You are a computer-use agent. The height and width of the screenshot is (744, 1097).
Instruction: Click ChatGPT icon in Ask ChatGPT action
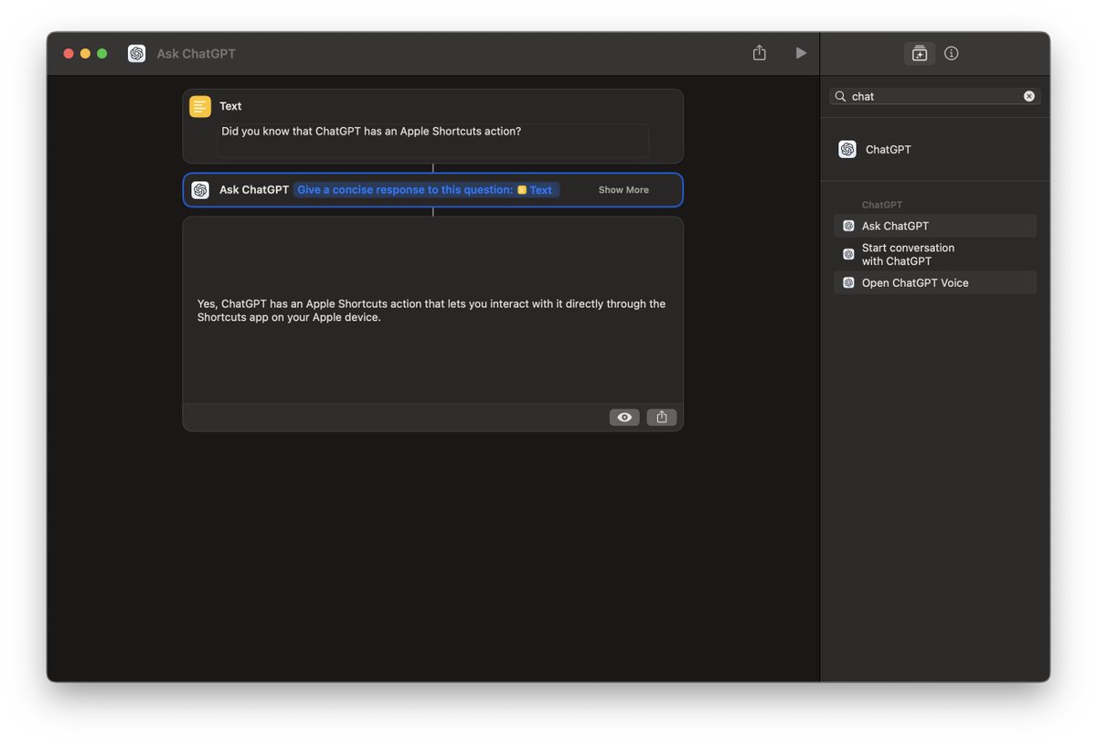[x=200, y=190]
